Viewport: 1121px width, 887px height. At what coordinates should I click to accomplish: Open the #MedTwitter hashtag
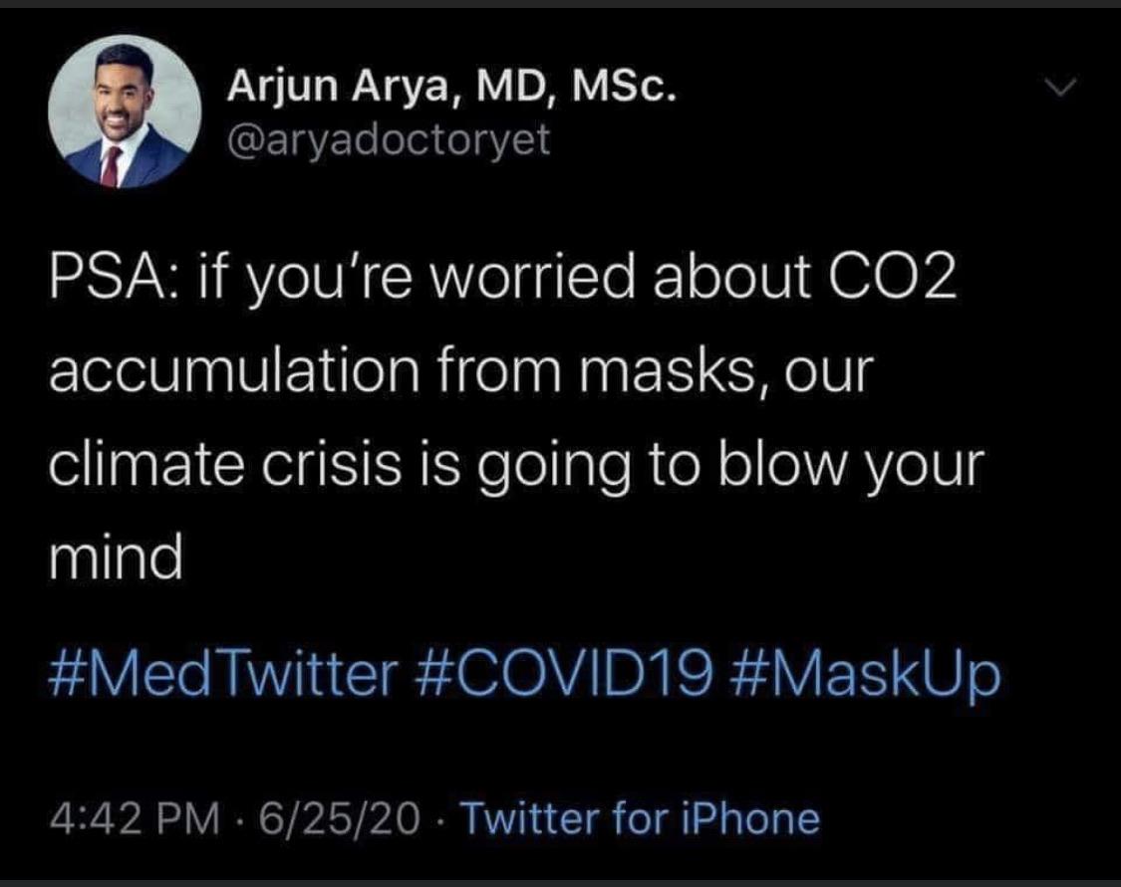(x=222, y=677)
